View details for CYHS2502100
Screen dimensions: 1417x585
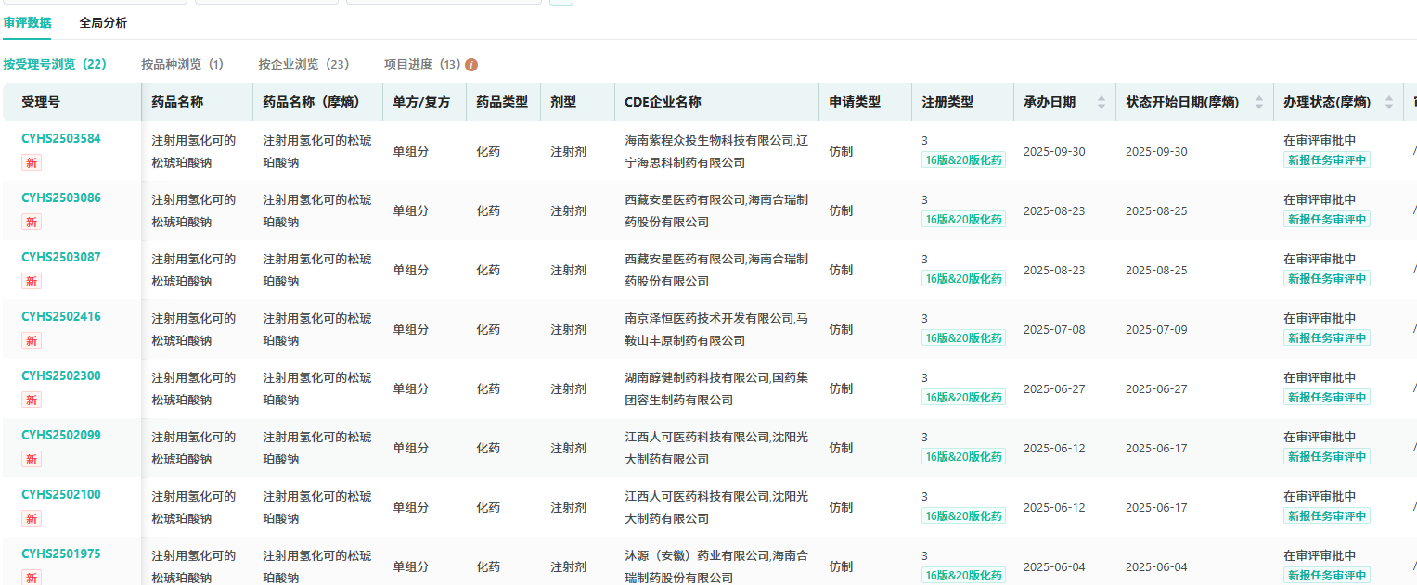(x=61, y=494)
